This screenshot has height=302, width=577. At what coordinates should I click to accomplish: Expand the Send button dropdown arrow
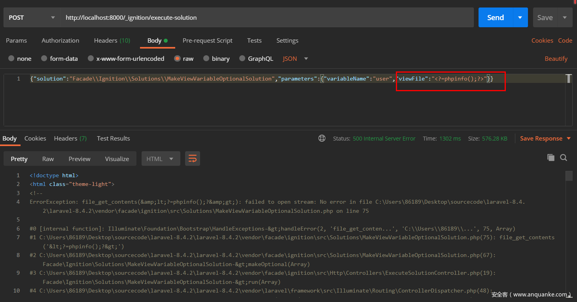pos(520,17)
